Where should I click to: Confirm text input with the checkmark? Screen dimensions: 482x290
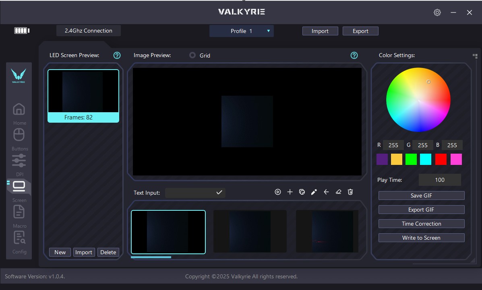[x=219, y=192]
